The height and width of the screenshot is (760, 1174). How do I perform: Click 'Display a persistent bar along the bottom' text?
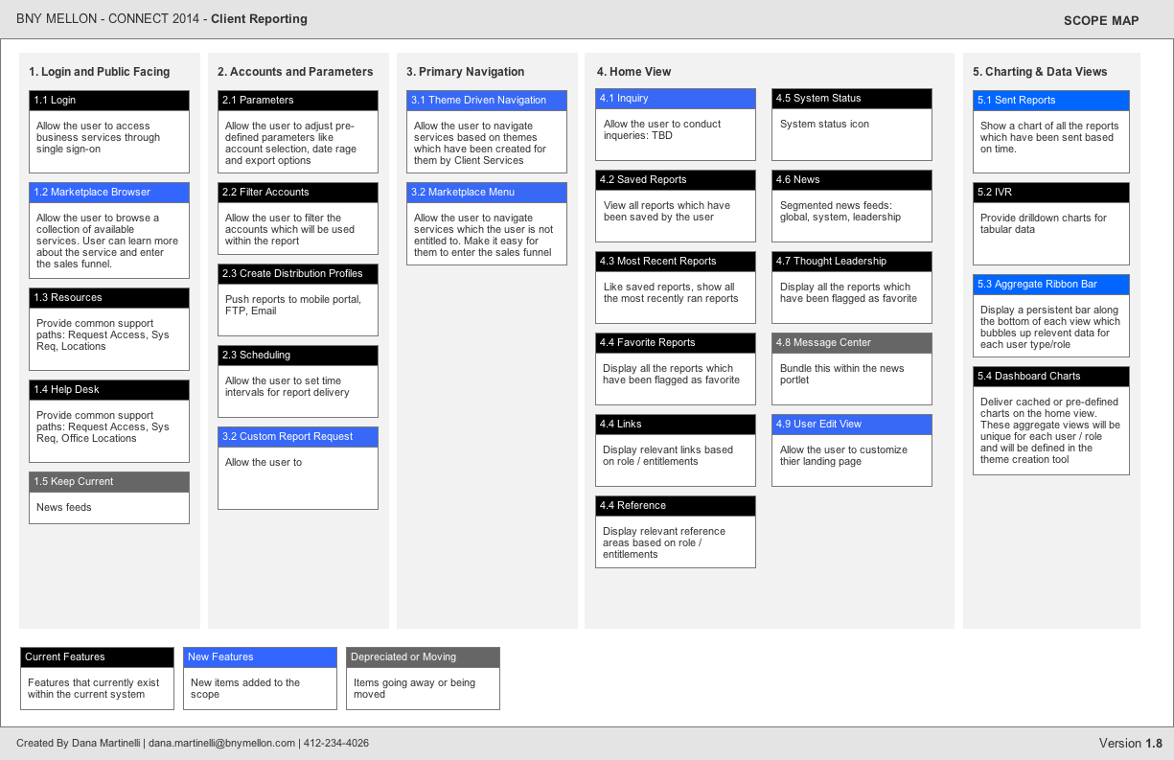click(x=1050, y=328)
